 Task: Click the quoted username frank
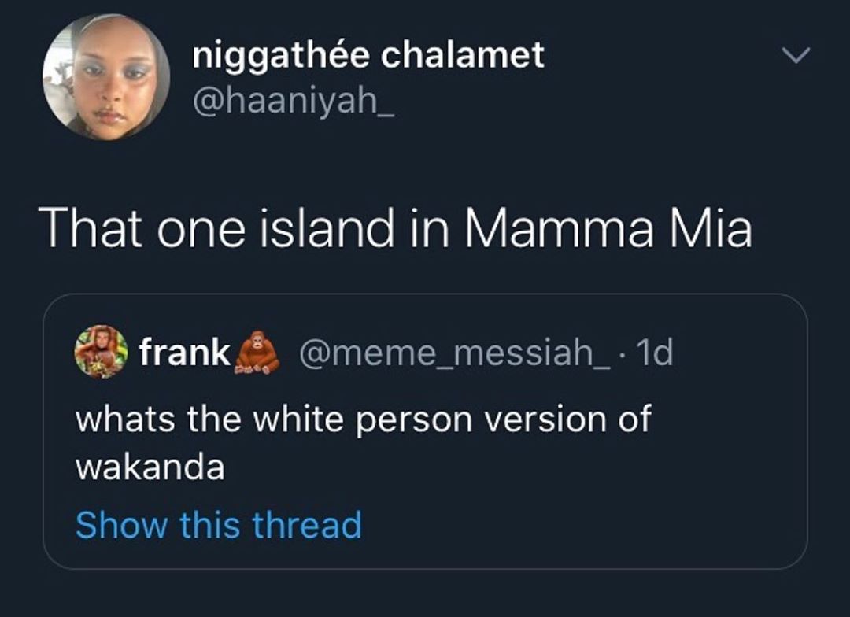(185, 353)
